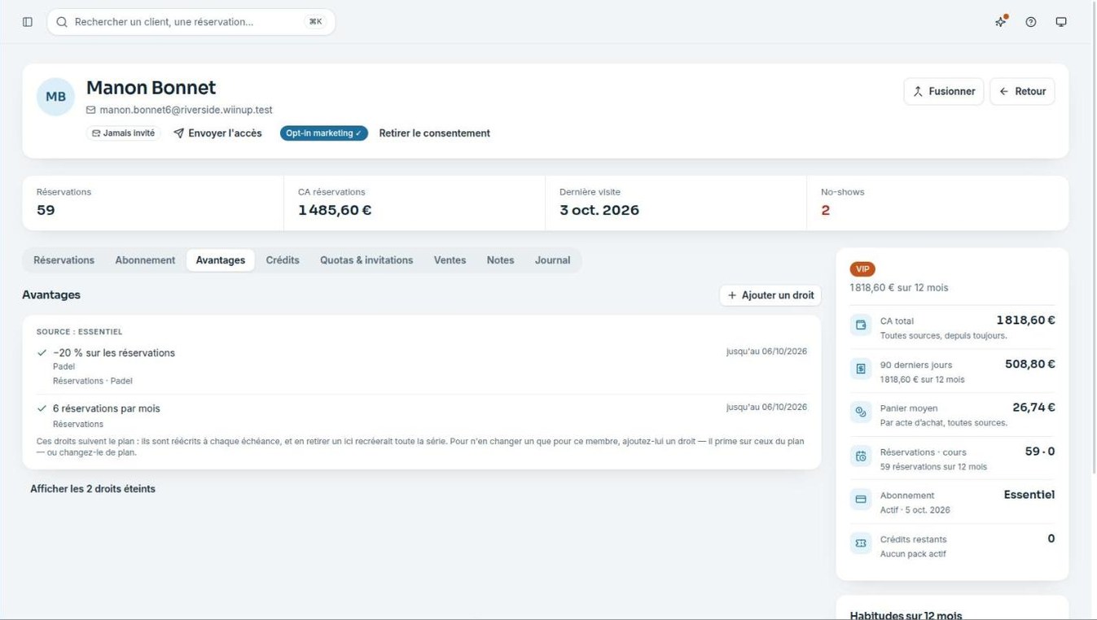Click Ajouter un droit button
This screenshot has width=1097, height=620.
click(x=770, y=295)
